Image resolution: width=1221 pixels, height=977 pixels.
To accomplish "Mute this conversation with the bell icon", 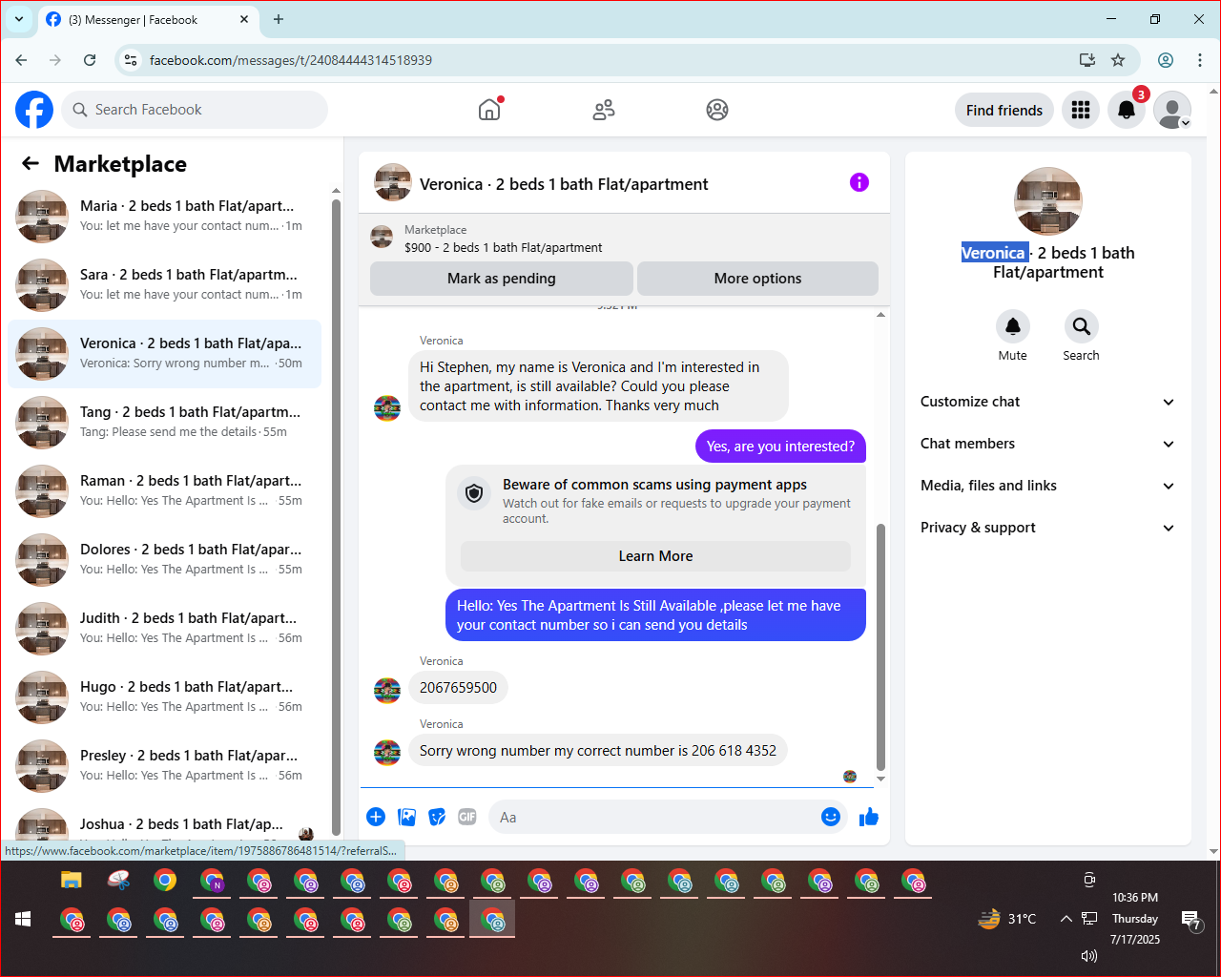I will coord(1013,326).
